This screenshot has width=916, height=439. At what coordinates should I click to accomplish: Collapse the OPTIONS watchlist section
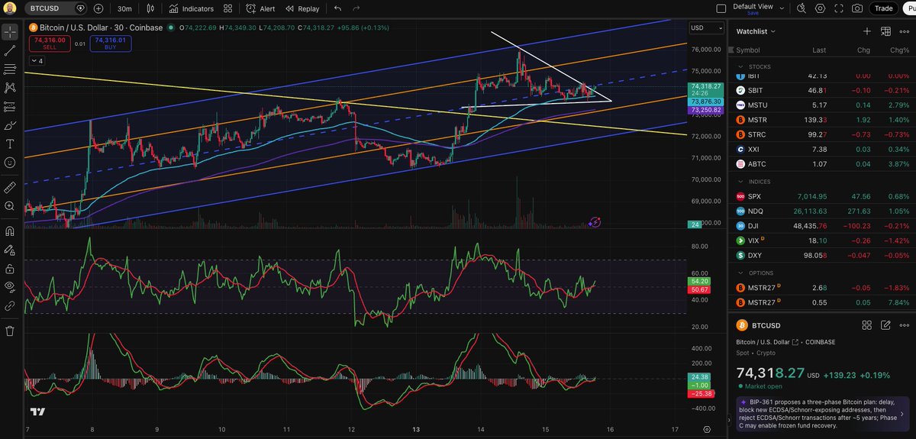[740, 273]
